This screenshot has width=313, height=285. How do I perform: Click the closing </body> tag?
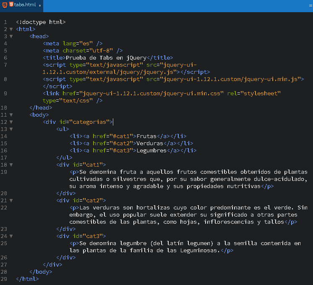[x=41, y=272]
